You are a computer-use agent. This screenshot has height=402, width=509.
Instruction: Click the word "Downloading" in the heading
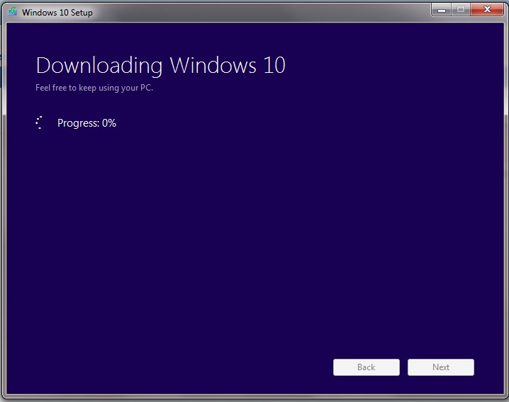coord(99,66)
